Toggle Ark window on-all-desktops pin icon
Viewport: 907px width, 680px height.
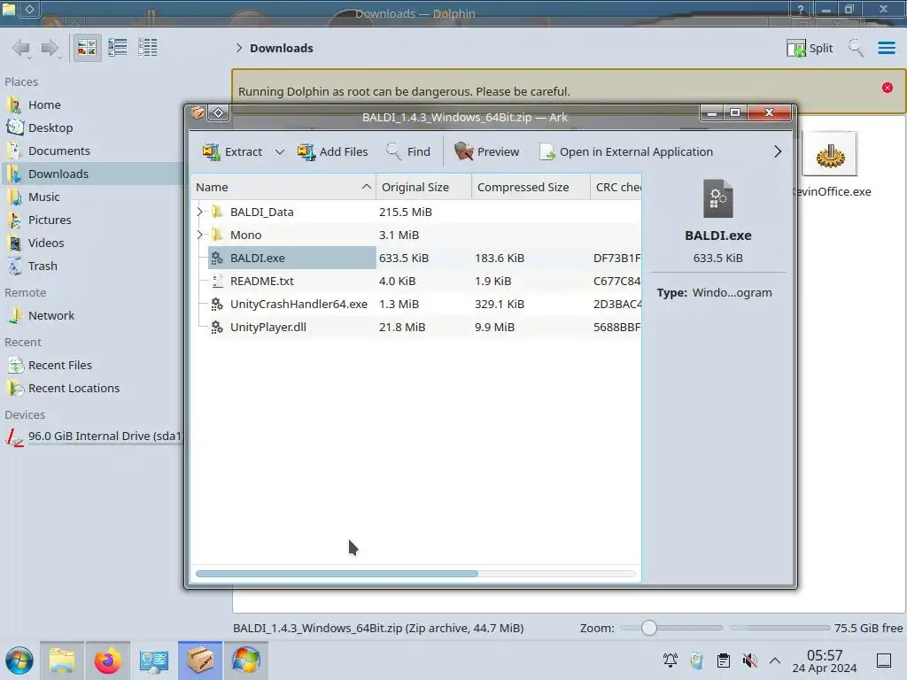point(219,112)
